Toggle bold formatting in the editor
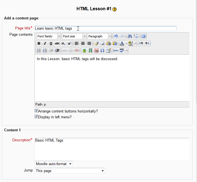The image size is (197, 182). 39,43
